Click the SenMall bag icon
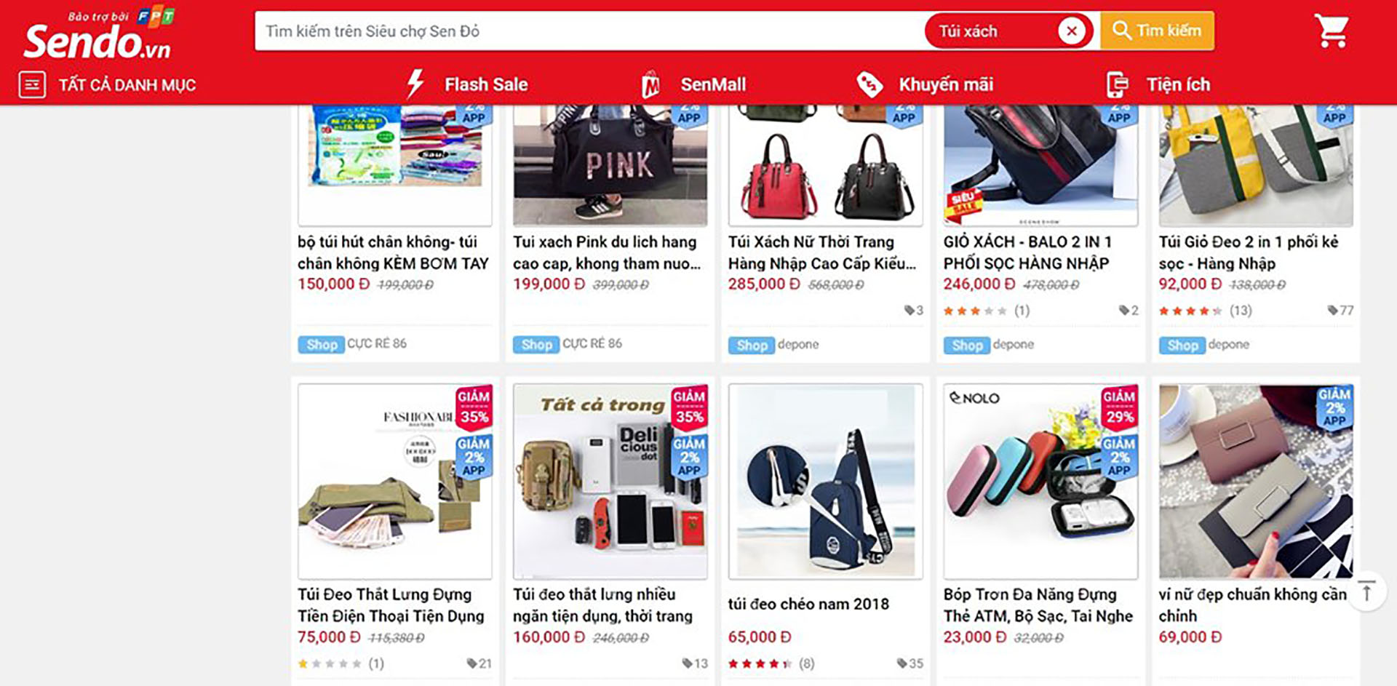Screen dimensions: 1397x686 pos(650,84)
